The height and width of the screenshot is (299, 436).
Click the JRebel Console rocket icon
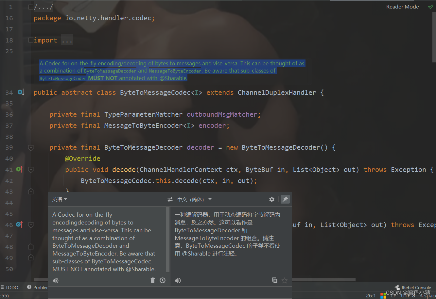click(397, 288)
